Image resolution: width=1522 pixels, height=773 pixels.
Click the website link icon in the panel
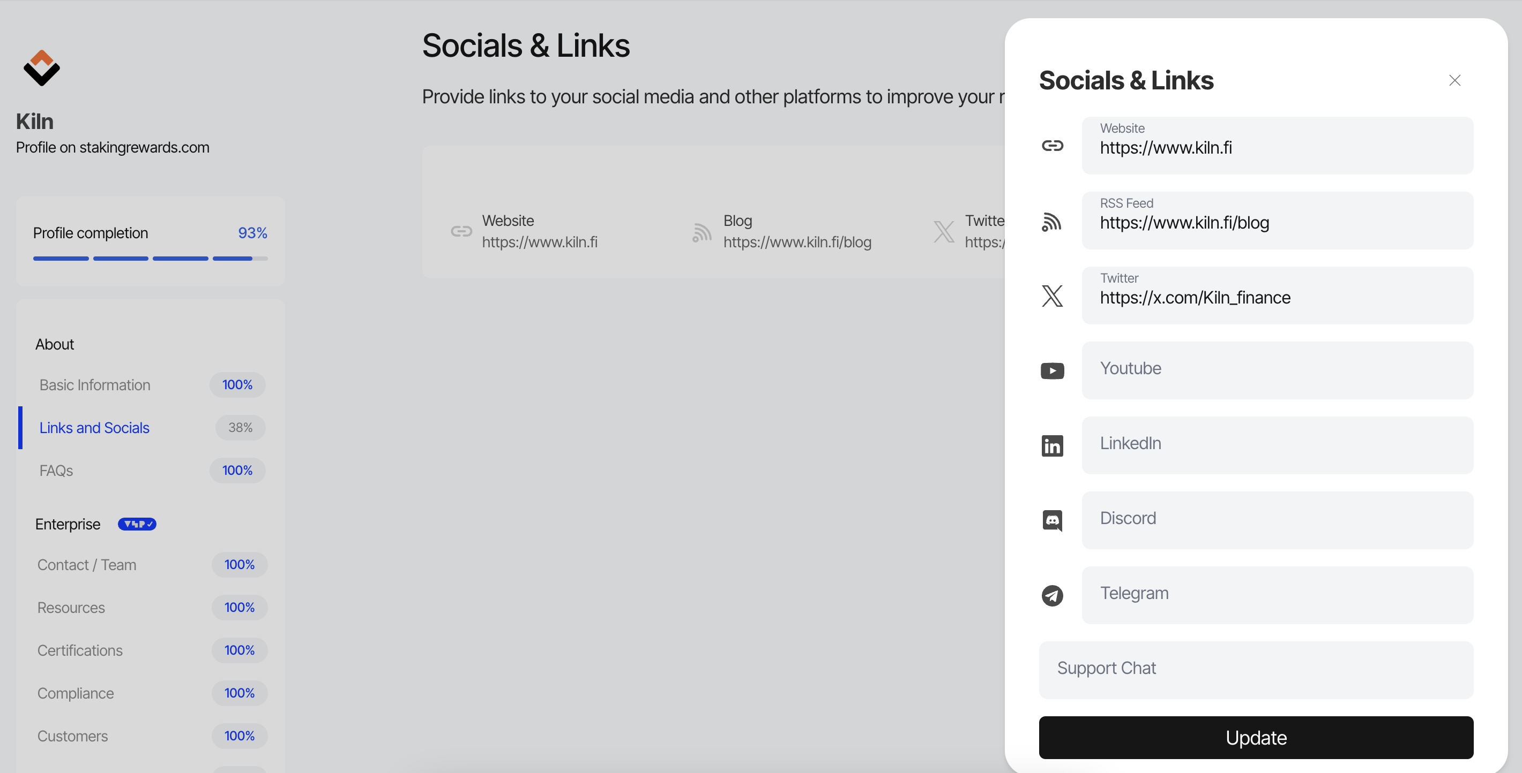click(1053, 146)
